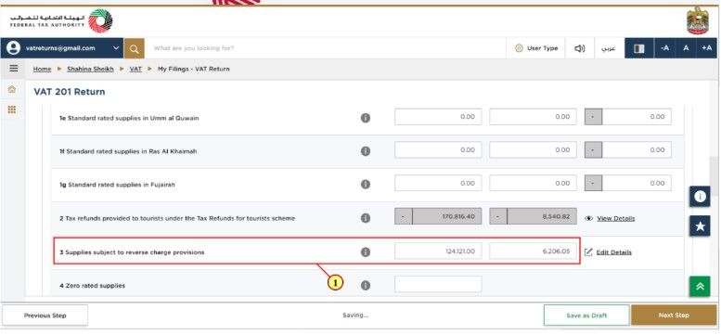This screenshot has width=721, height=335.
Task: Open the hamburger menu
Action: pyautogui.click(x=14, y=69)
